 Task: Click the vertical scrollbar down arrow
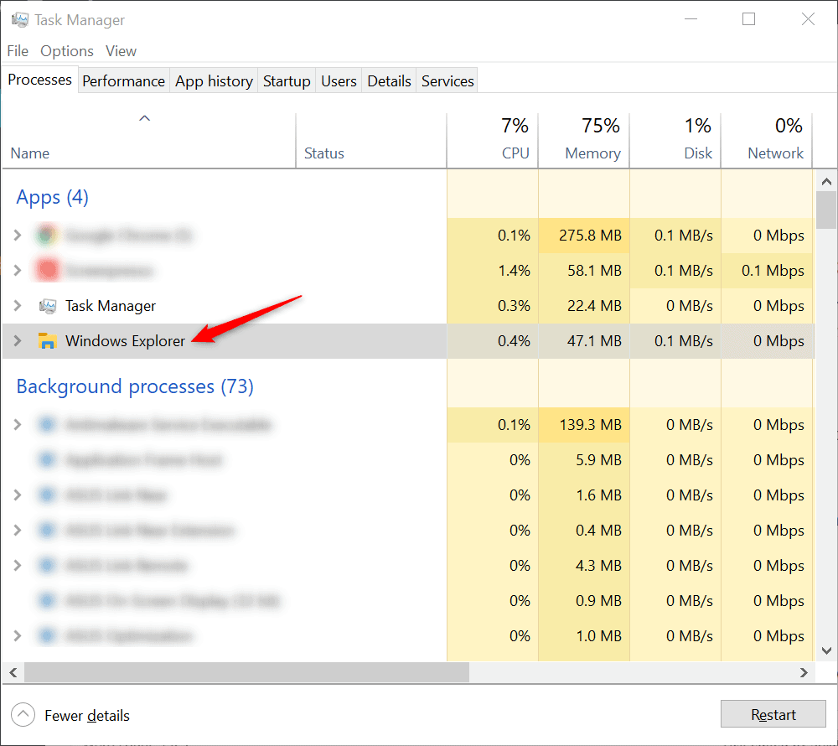pos(826,650)
